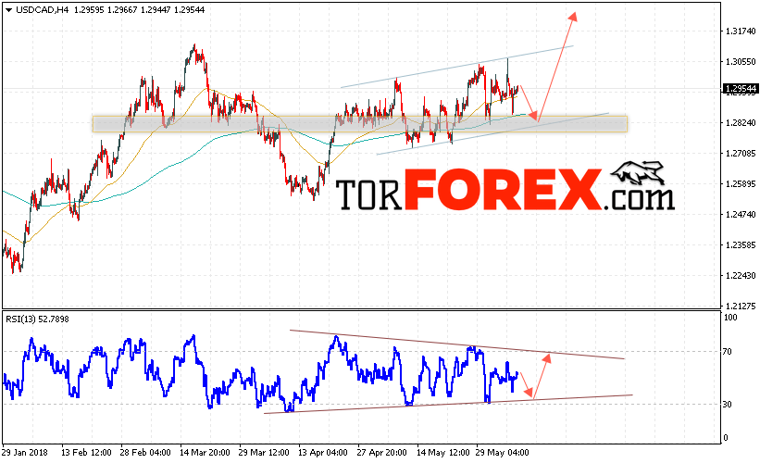The height and width of the screenshot is (463, 760).
Task: Select the gray support zone rectangle
Action: [360, 124]
